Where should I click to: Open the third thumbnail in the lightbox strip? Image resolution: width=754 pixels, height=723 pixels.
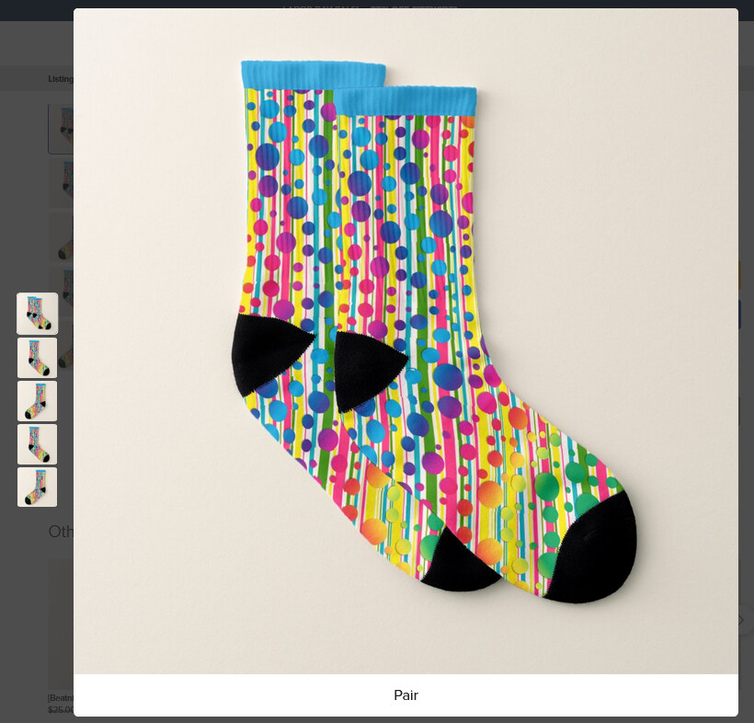click(37, 401)
